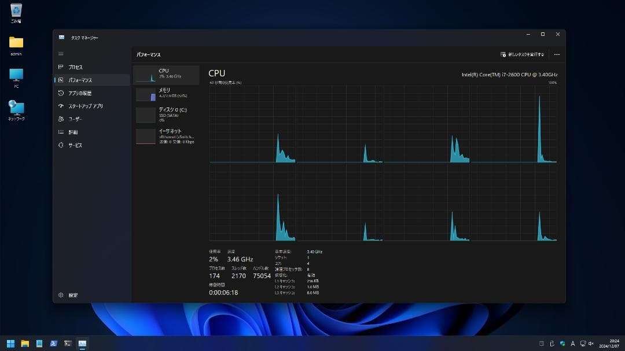Image resolution: width=625 pixels, height=351 pixels.
Task: Select the イーサネット (Ethernet) performance item
Action: tap(166, 136)
